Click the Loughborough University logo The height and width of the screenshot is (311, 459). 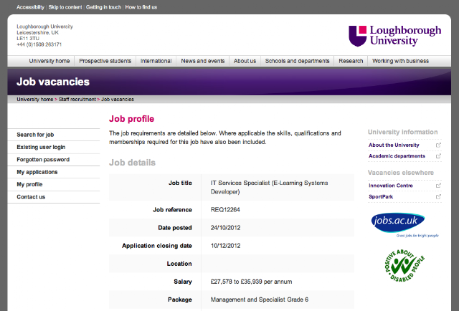[x=395, y=36]
